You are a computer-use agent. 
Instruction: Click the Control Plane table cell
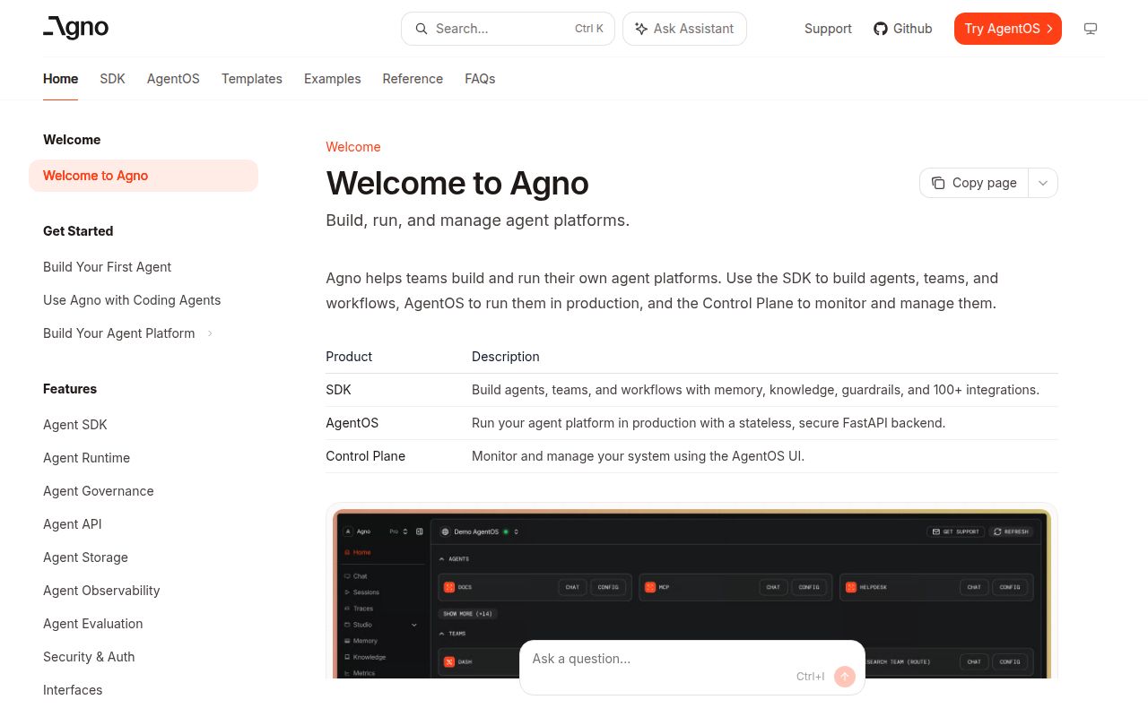(365, 456)
